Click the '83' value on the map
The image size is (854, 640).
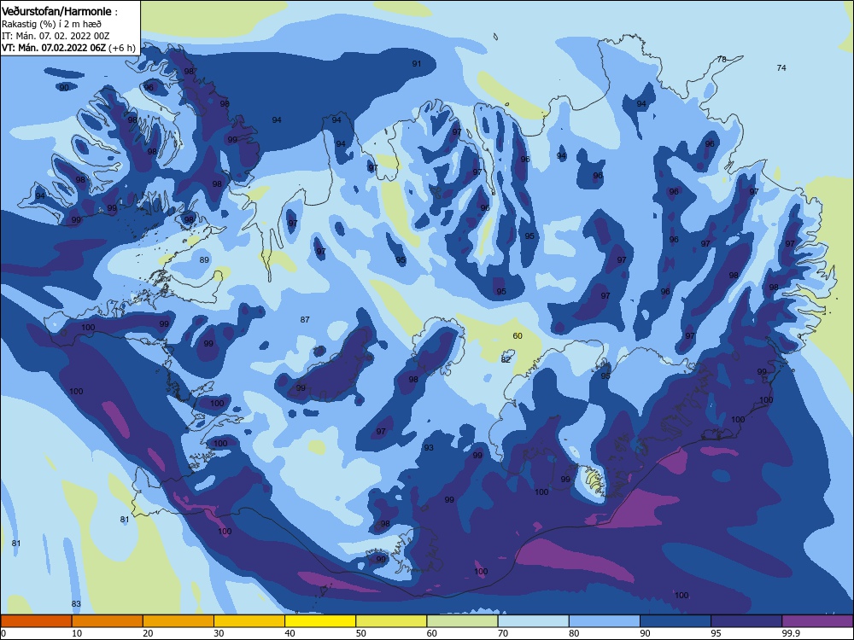76,603
